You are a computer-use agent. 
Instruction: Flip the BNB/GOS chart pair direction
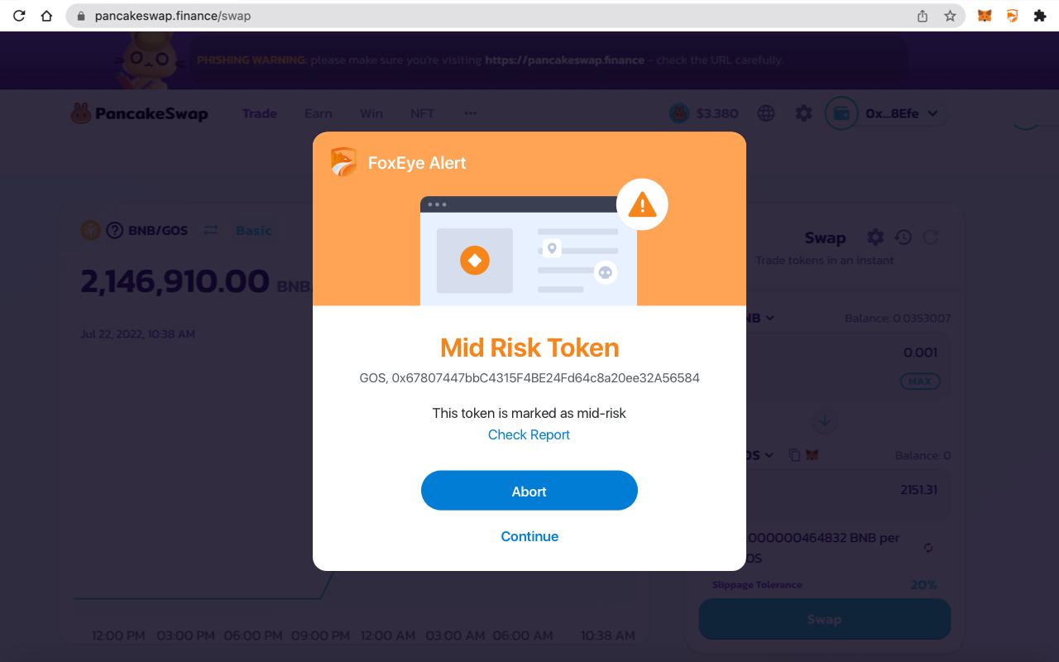point(211,230)
